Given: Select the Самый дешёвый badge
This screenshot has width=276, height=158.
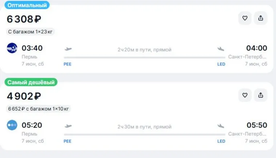Looking at the screenshot, I should tap(31, 82).
